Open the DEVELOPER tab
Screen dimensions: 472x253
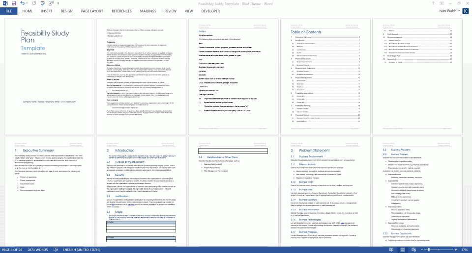tap(210, 11)
